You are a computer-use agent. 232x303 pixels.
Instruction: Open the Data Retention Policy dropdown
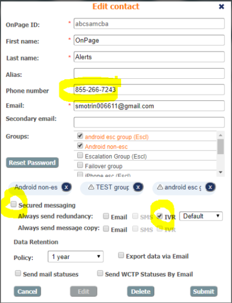(x=76, y=257)
